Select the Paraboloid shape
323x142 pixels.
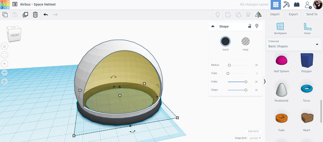tap(281, 93)
